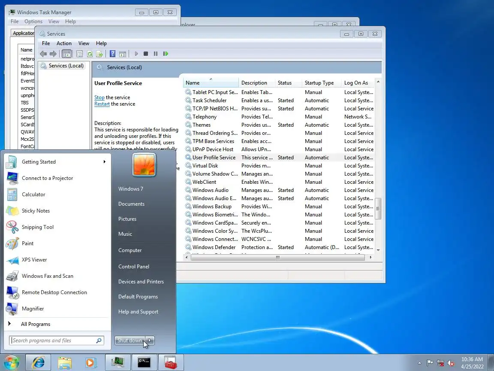494x371 pixels.
Task: Select the Themes service row
Action: [279, 125]
